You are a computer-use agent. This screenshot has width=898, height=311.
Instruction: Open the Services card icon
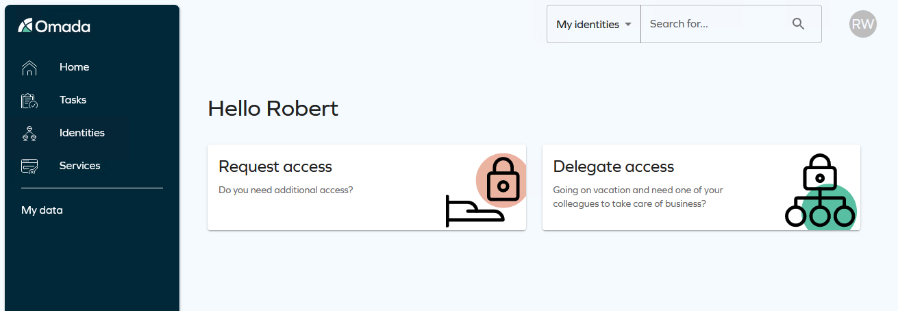click(29, 166)
